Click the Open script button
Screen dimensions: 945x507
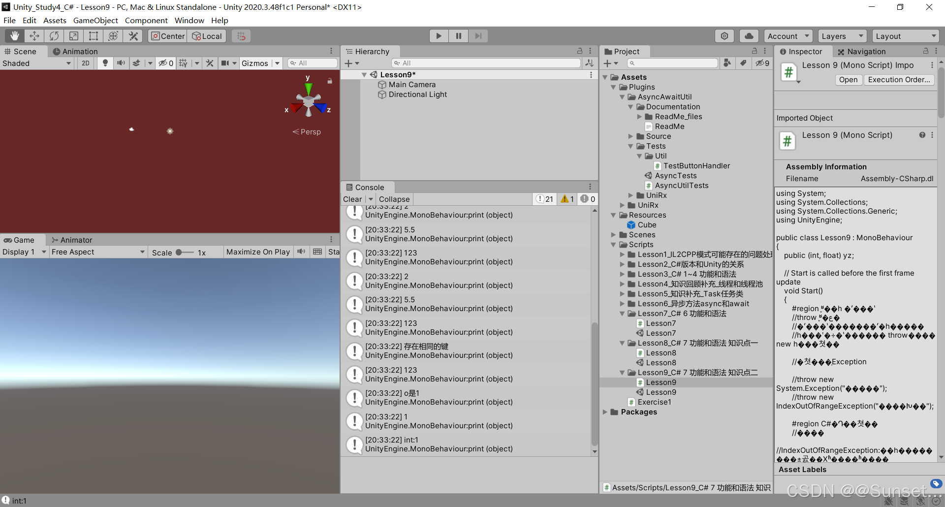[x=848, y=80]
